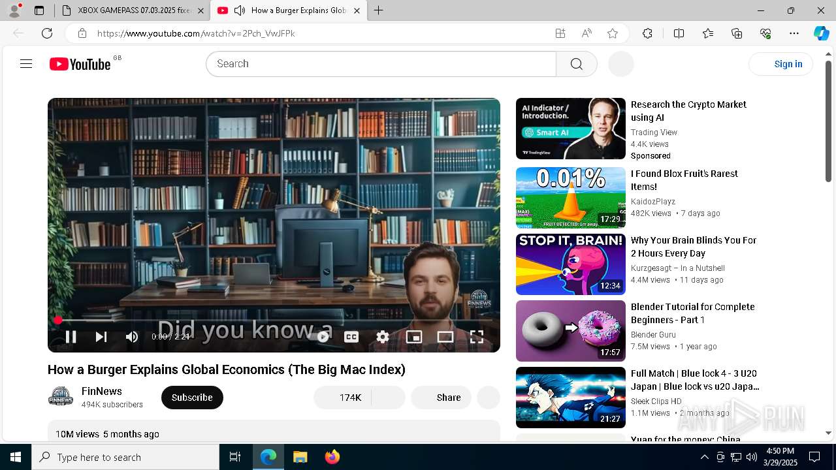This screenshot has width=836, height=470.
Task: Close the XBOX GAMEPASS tab
Action: click(x=201, y=10)
